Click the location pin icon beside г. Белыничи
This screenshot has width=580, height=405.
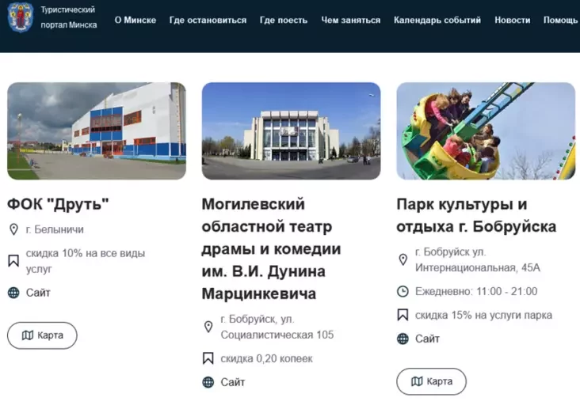[13, 229]
